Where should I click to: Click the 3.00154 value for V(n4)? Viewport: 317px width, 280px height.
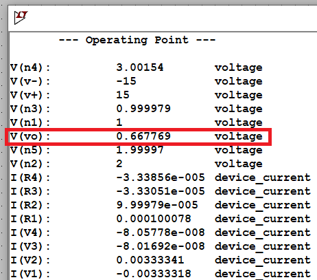click(140, 67)
